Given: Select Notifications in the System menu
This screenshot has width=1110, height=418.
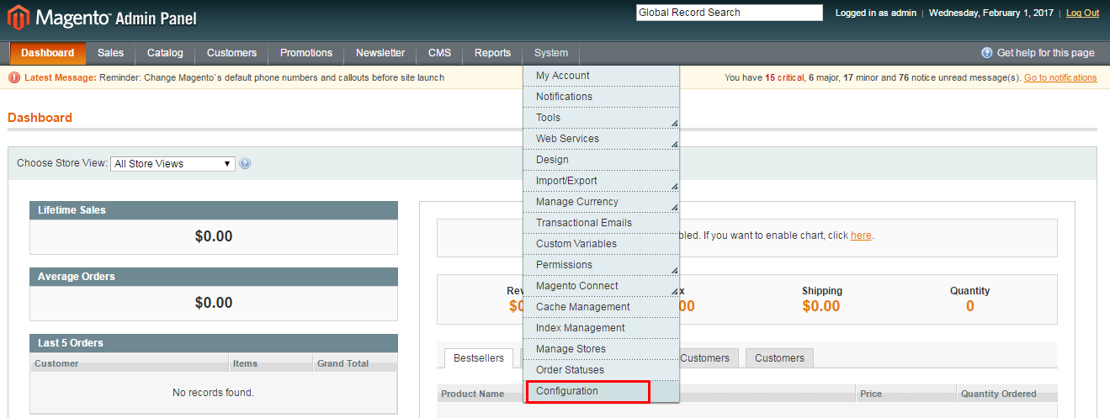Looking at the screenshot, I should (x=601, y=97).
